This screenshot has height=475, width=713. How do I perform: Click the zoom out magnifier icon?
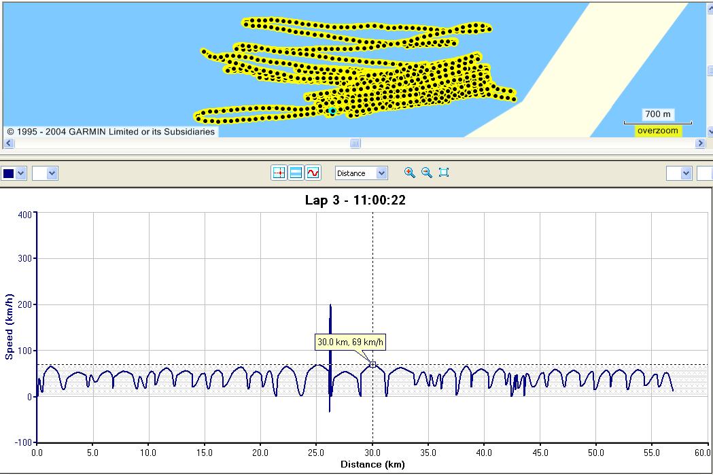point(427,173)
